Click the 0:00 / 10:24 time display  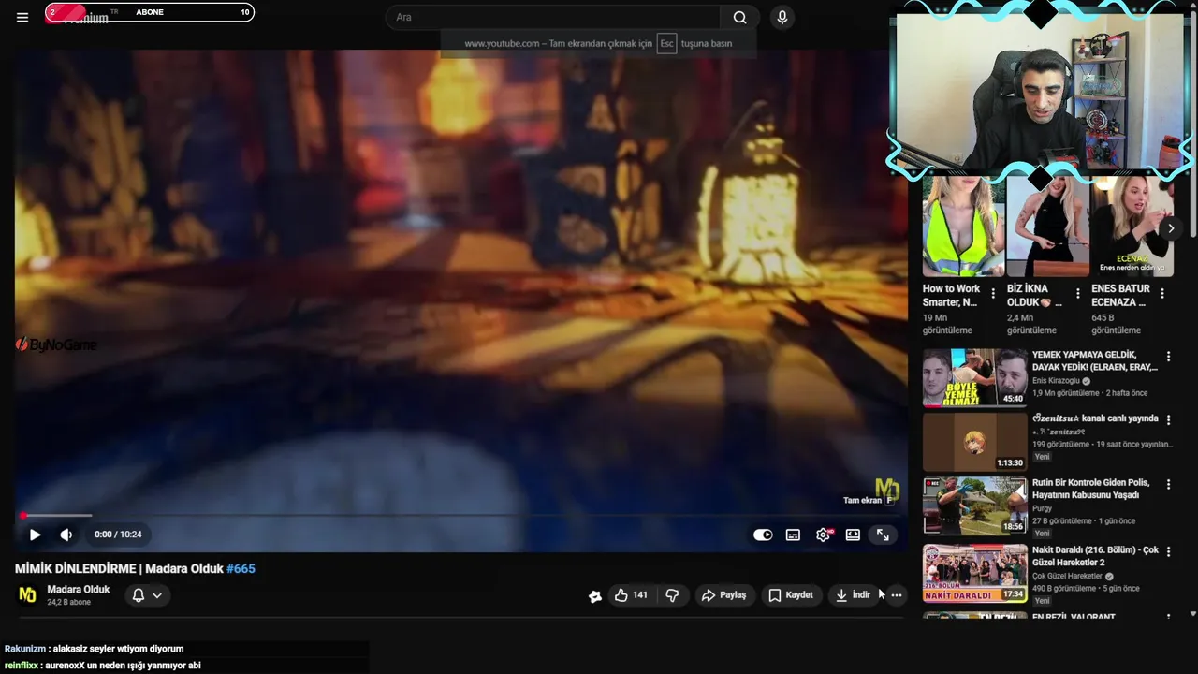(118, 535)
